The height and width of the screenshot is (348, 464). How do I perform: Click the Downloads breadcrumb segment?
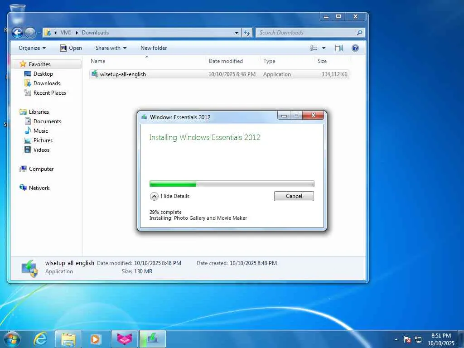coord(95,33)
